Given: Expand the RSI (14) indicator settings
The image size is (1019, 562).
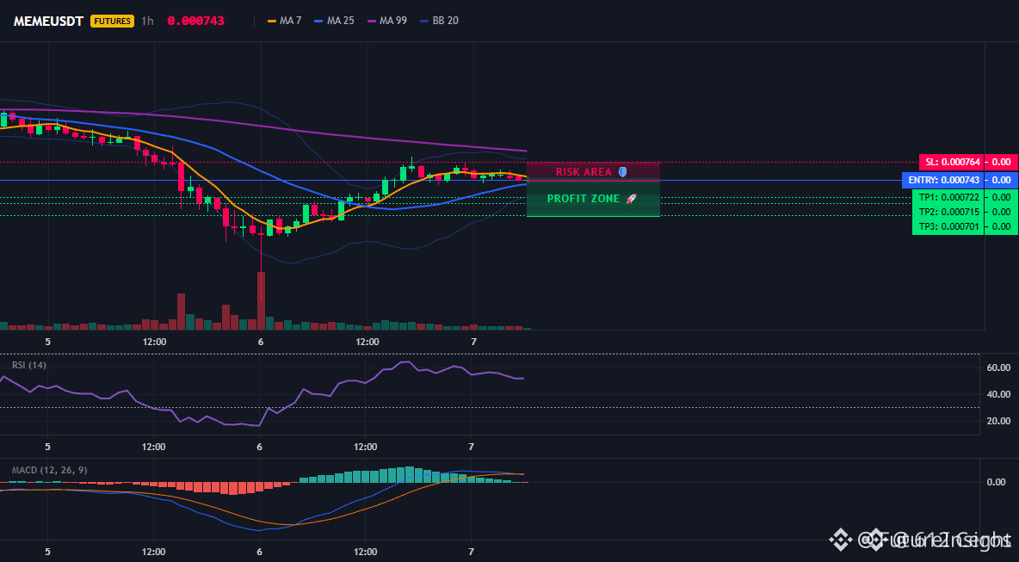Looking at the screenshot, I should [x=29, y=365].
